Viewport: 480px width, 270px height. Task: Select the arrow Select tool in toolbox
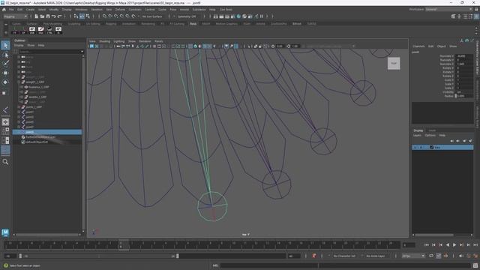coord(5,45)
